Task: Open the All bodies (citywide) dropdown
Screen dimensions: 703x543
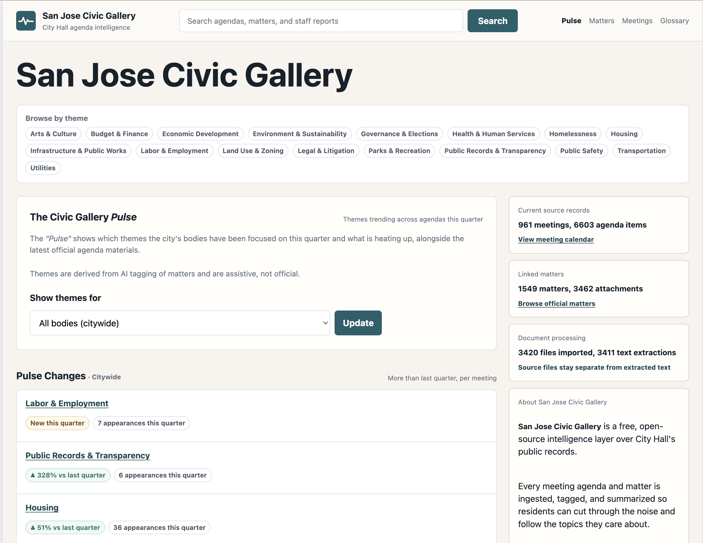Action: [180, 323]
